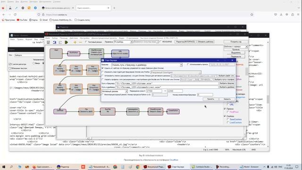
Task: Run the project with green play icon
Action: pos(66,42)
